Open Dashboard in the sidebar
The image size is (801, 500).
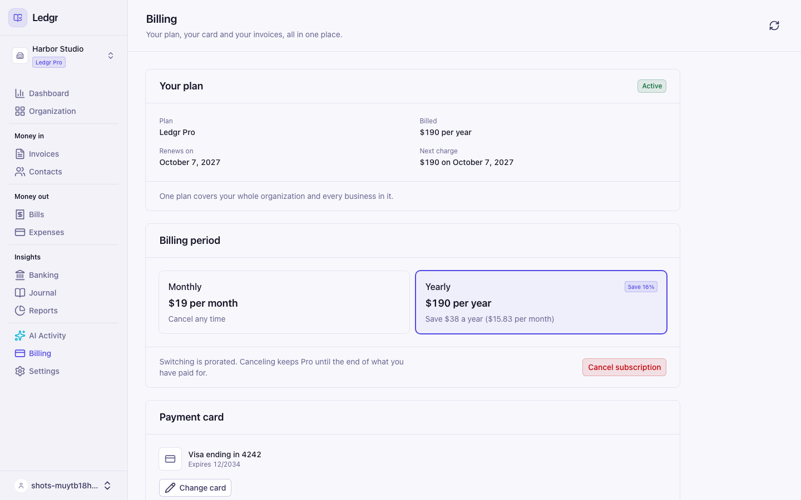click(x=64, y=93)
